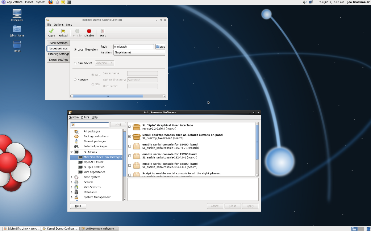This screenshot has height=231, width=371.
Task: Expand the Servers category
Action: click(72, 182)
